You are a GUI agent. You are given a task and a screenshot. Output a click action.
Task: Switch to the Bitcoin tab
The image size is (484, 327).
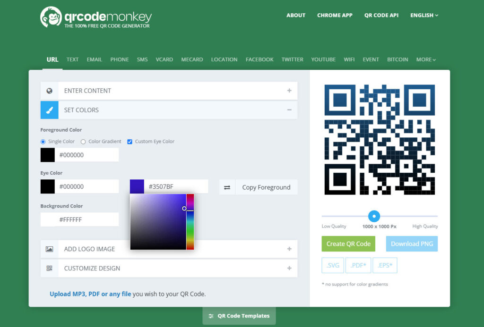398,59
